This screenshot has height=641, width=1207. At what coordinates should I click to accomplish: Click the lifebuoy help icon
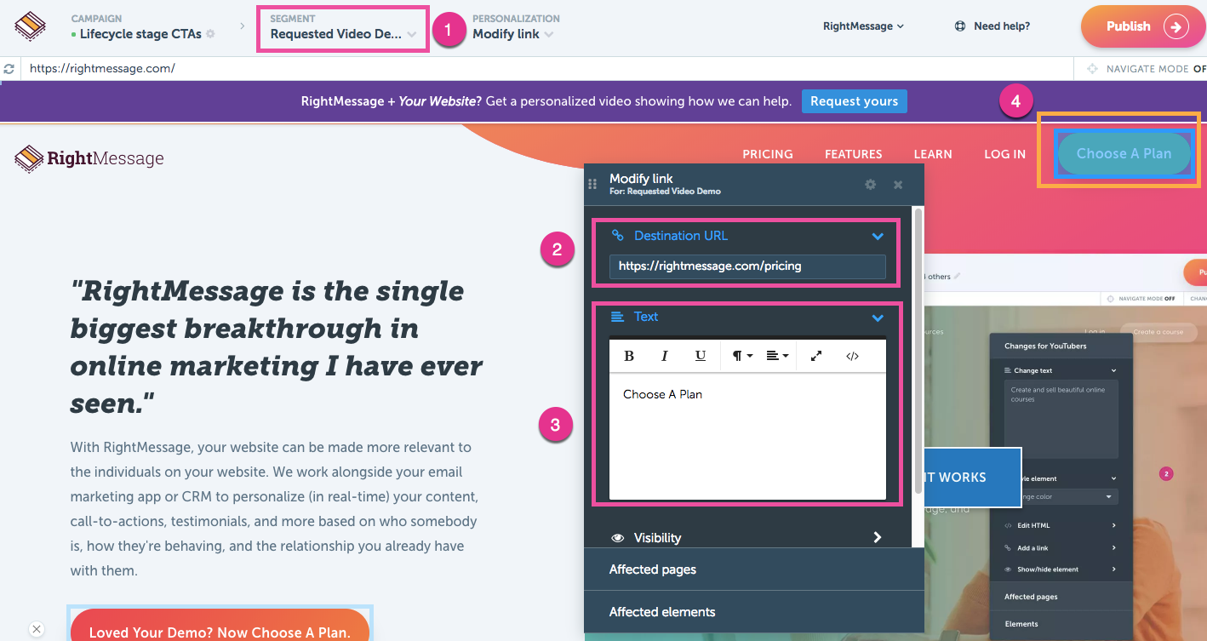[x=960, y=26]
